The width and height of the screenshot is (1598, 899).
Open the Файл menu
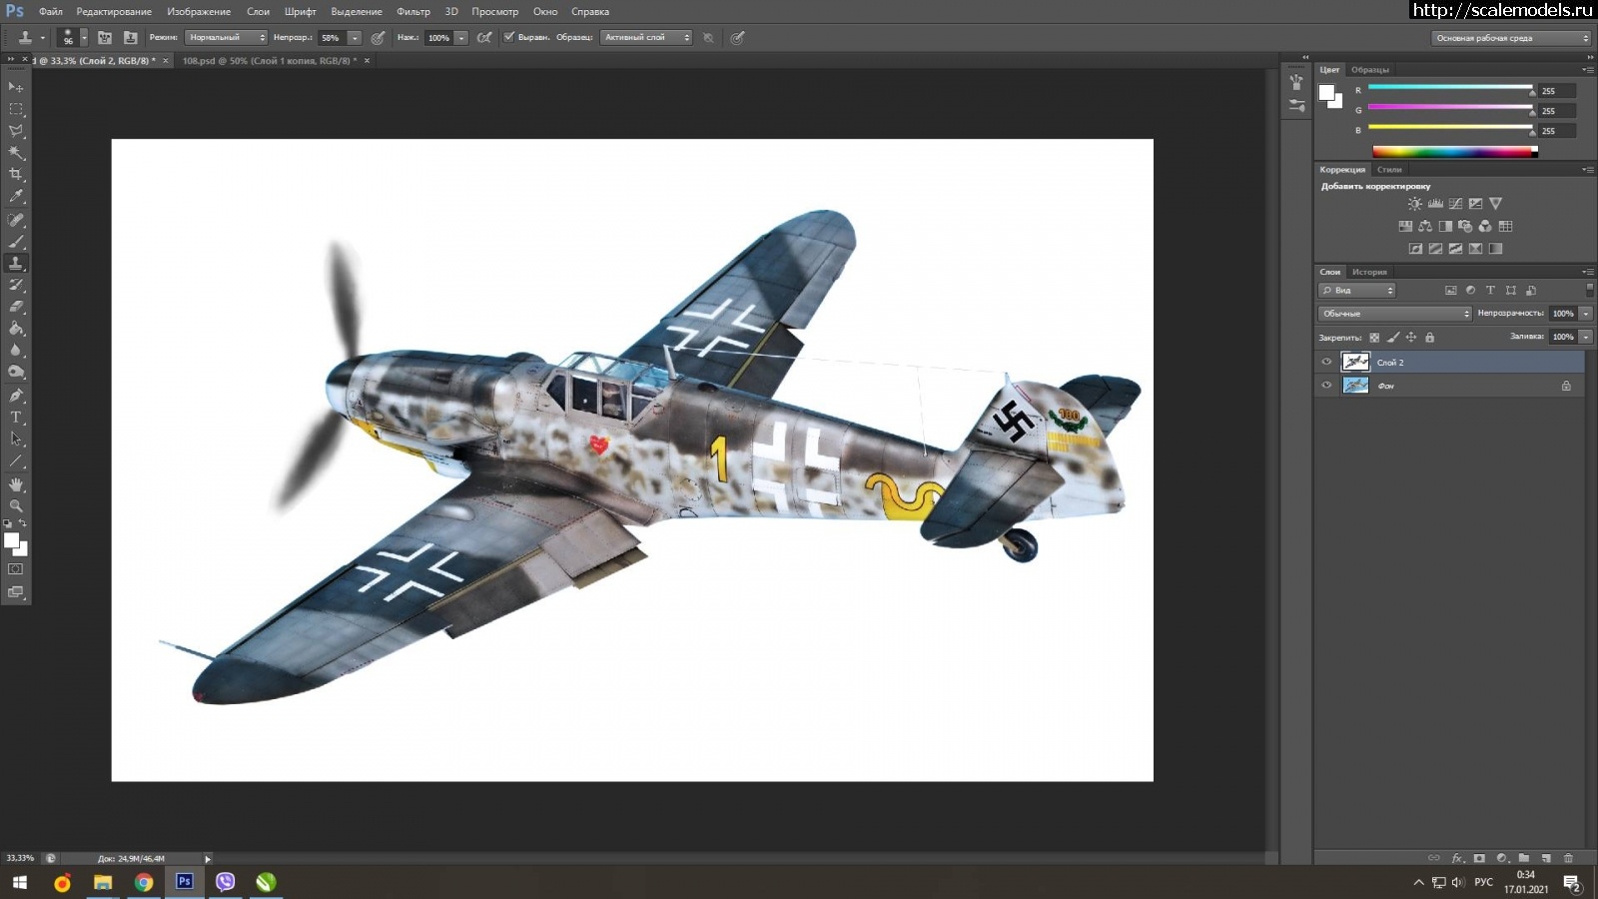(x=51, y=12)
